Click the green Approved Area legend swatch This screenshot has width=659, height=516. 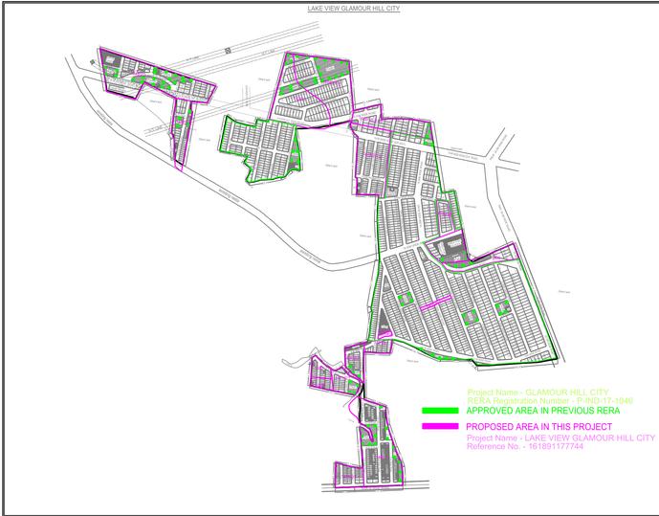[x=441, y=411]
